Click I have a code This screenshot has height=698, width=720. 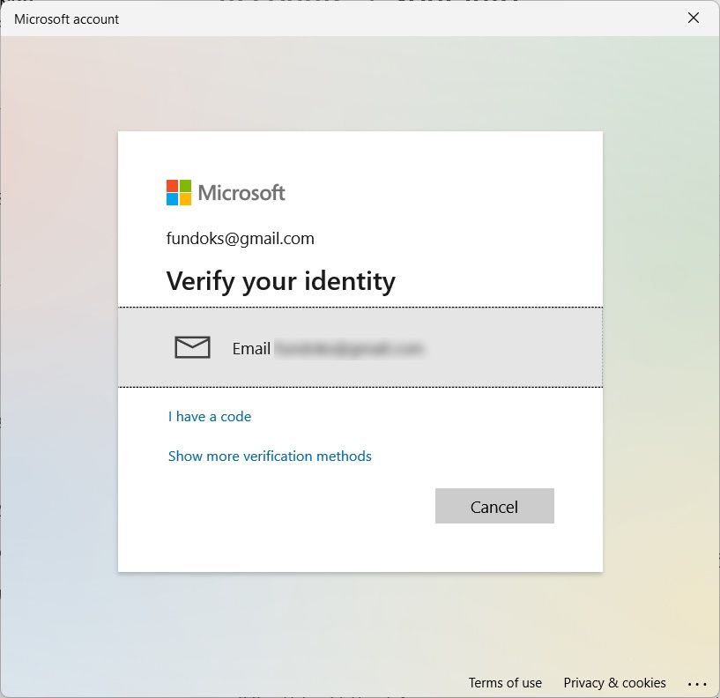(x=209, y=416)
